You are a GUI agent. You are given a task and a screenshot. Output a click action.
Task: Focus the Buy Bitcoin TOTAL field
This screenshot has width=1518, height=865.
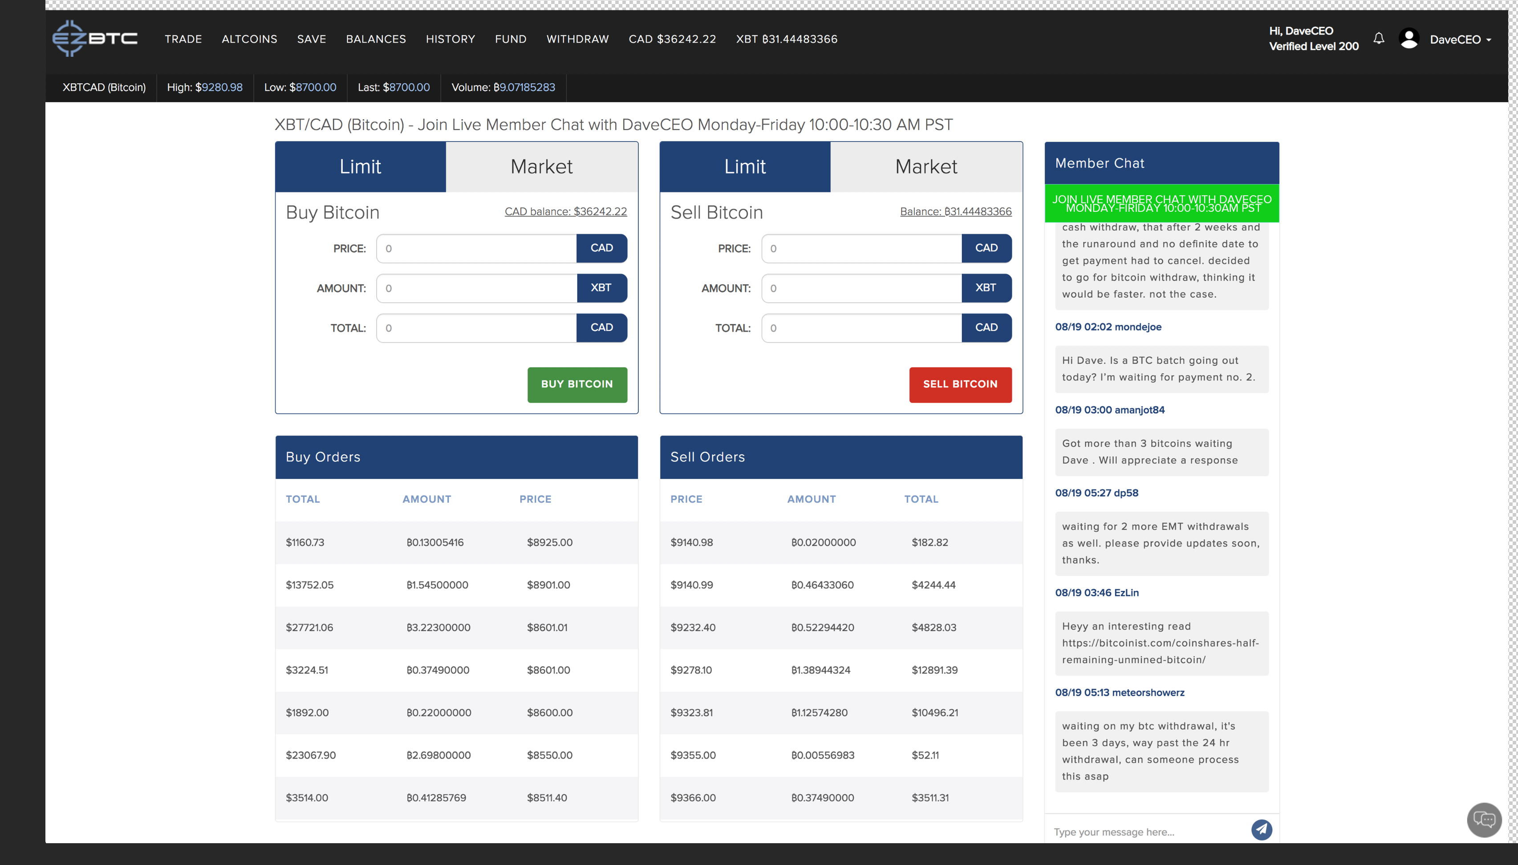476,328
